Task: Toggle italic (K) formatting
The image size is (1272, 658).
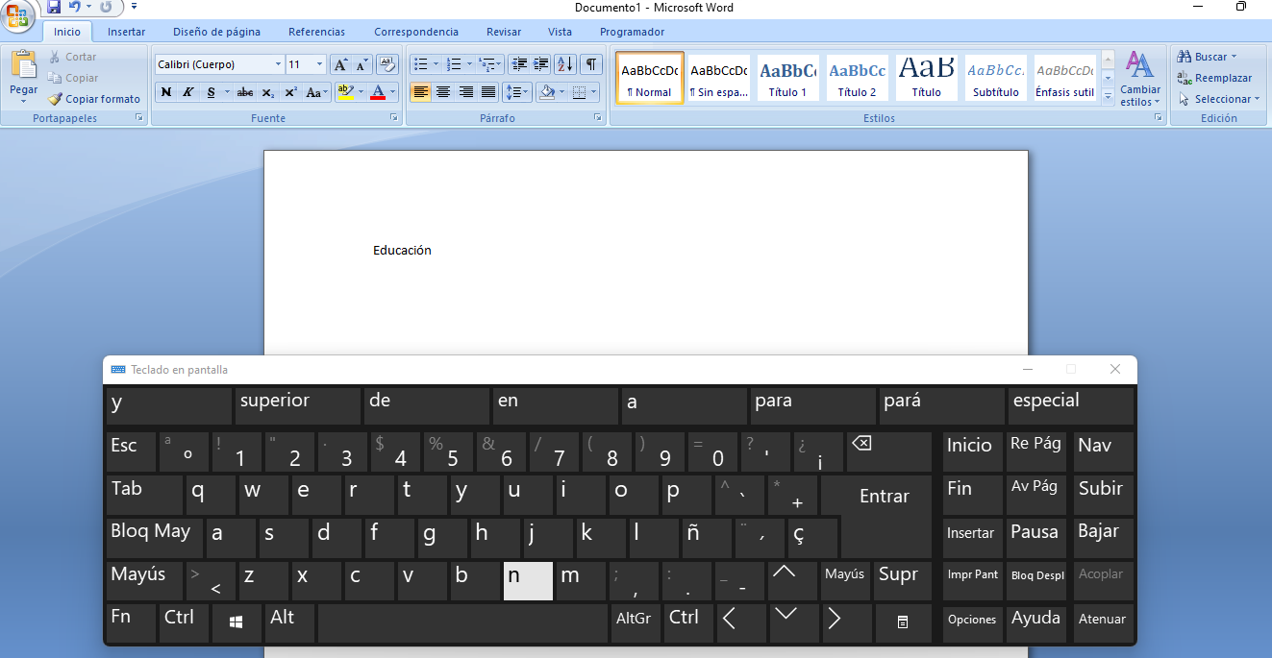Action: pos(187,92)
